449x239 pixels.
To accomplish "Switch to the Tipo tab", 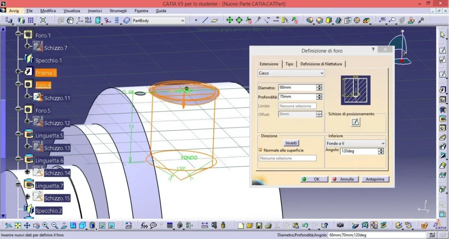I will tap(289, 64).
